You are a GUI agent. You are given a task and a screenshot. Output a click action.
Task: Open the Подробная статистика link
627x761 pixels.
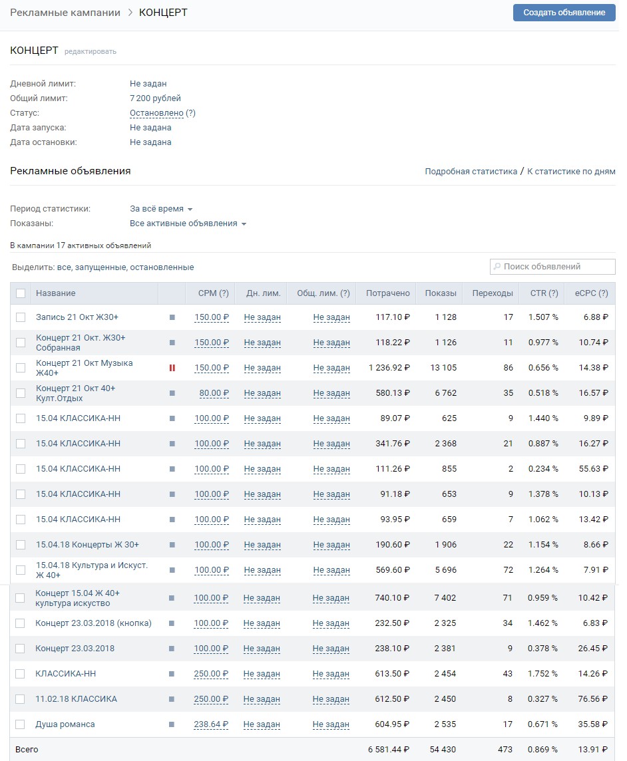pos(471,172)
